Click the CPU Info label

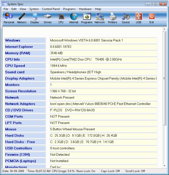point(25,59)
